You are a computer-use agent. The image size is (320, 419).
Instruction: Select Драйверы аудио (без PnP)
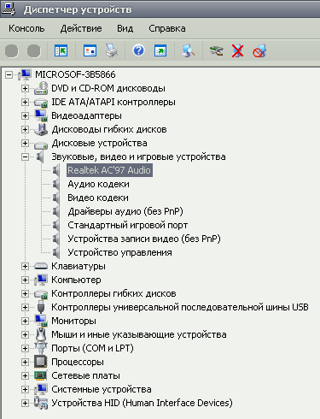[125, 211]
